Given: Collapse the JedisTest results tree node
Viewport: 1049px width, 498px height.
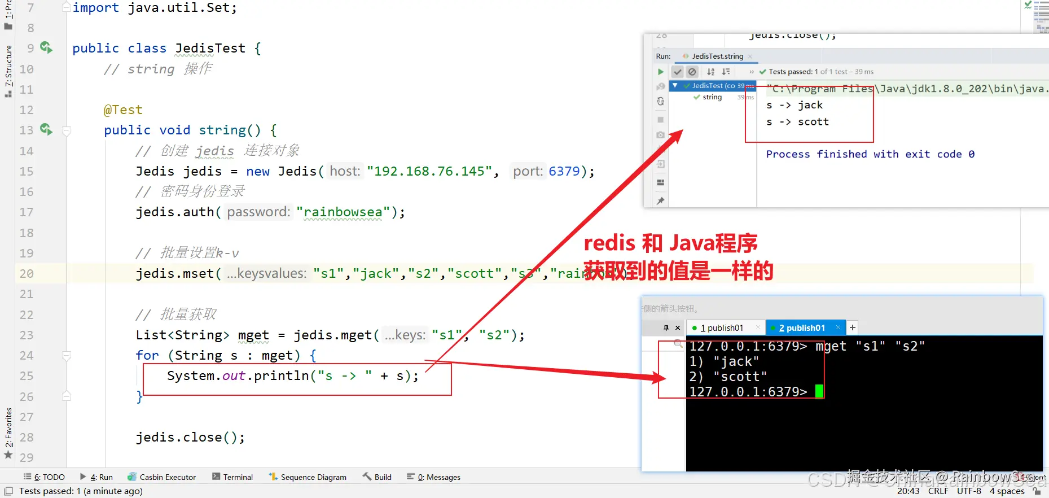Looking at the screenshot, I should tap(675, 86).
